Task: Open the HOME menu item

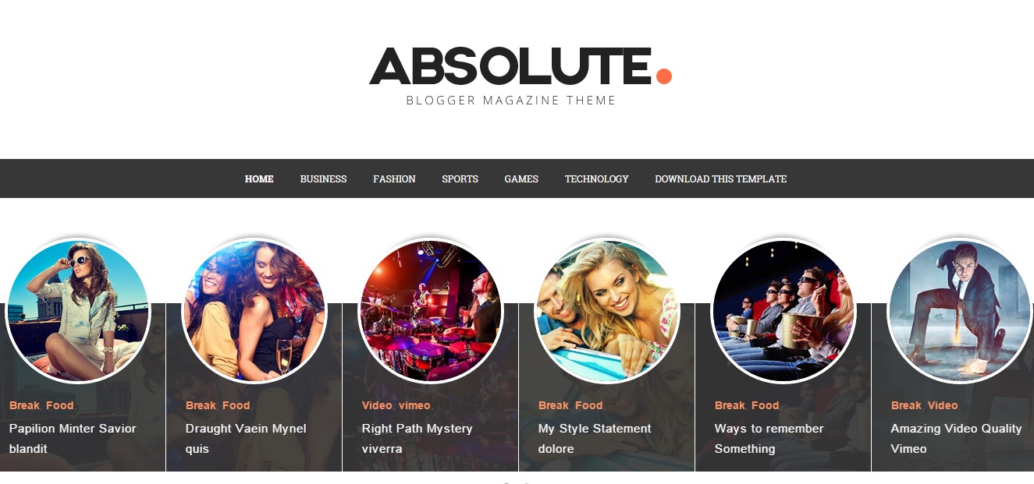Action: tap(259, 178)
